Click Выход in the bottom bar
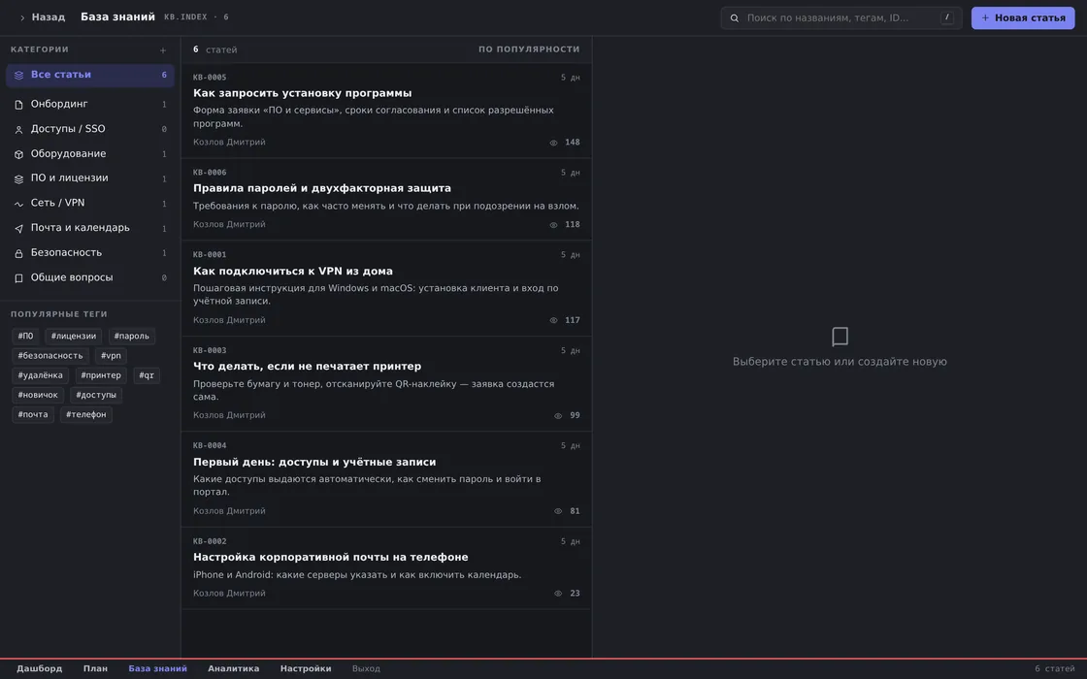Viewport: 1087px width, 679px height. coord(366,668)
